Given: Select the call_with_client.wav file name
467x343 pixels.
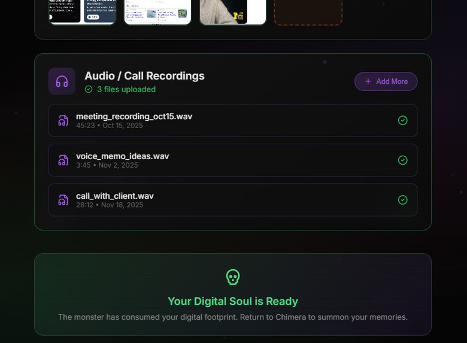Looking at the screenshot, I should pos(115,196).
